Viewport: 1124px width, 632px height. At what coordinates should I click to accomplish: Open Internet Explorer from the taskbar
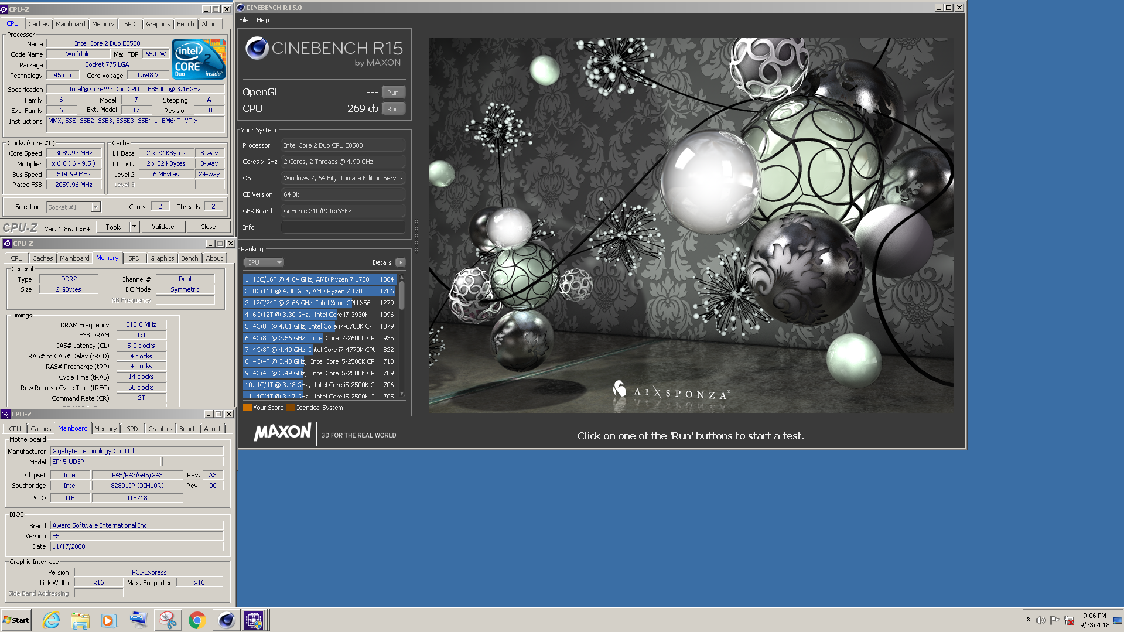tap(52, 620)
